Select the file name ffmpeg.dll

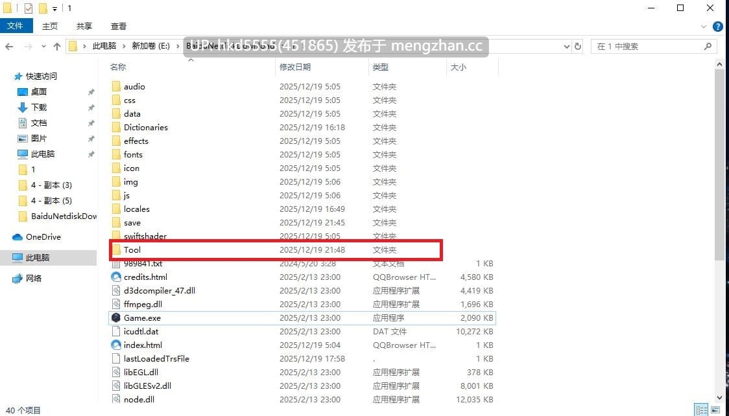pos(143,305)
